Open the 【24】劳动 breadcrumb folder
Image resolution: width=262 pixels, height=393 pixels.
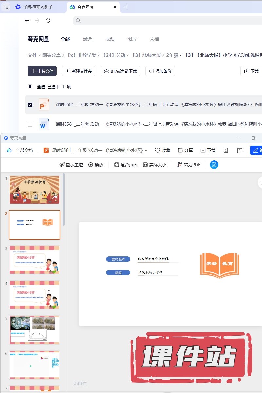[x=114, y=55]
